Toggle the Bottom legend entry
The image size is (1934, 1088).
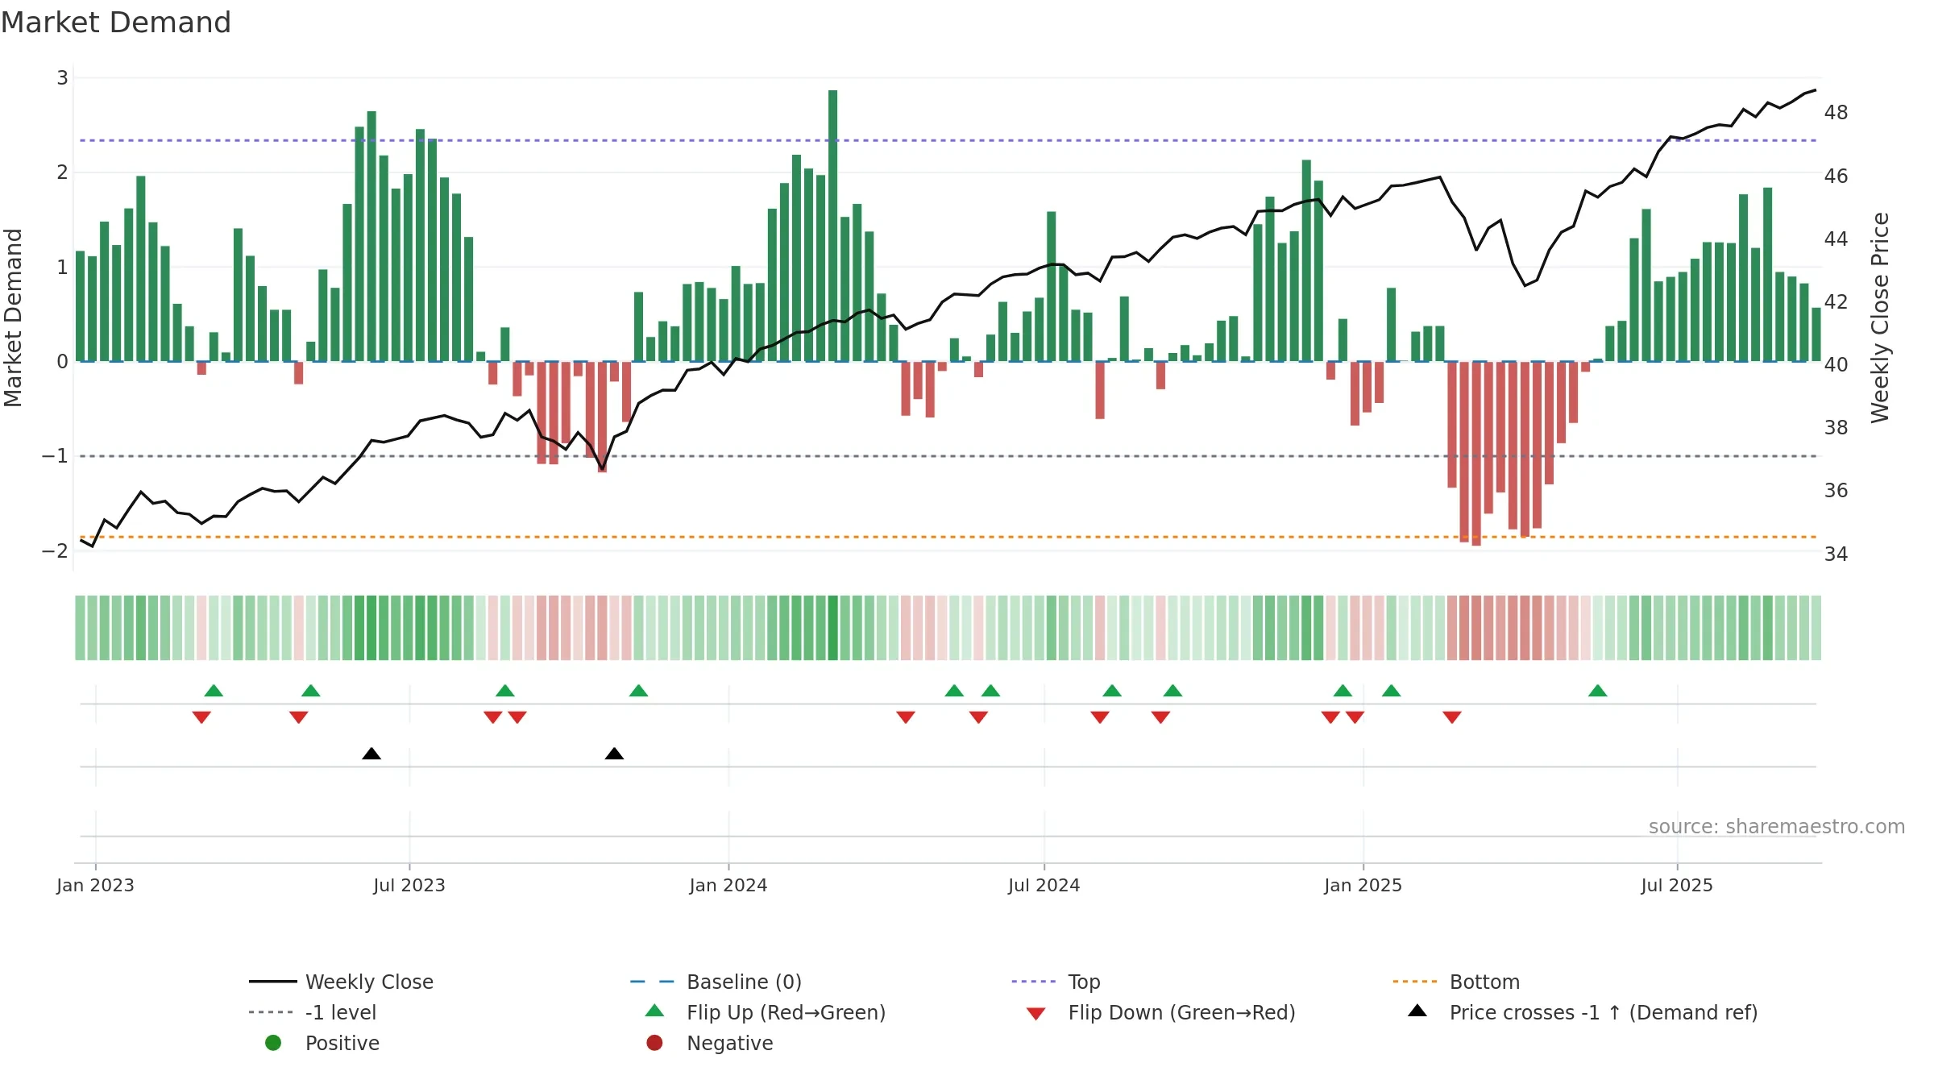[1455, 982]
